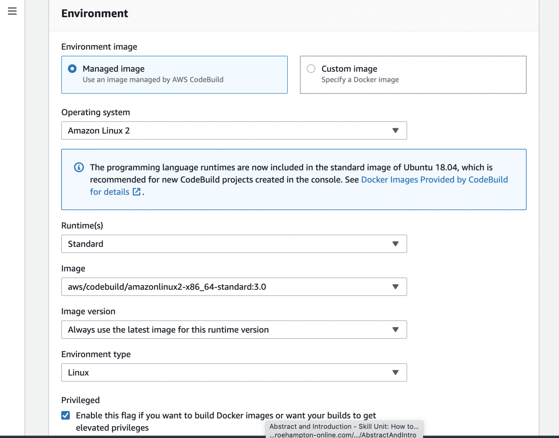Viewport: 559px width, 438px height.
Task: Select the "Managed image" radio button
Action: click(x=72, y=68)
